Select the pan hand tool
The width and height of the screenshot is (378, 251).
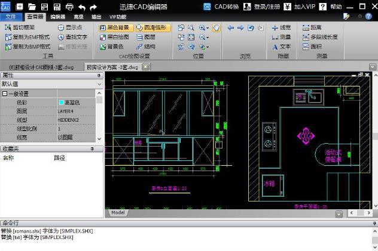click(x=217, y=27)
